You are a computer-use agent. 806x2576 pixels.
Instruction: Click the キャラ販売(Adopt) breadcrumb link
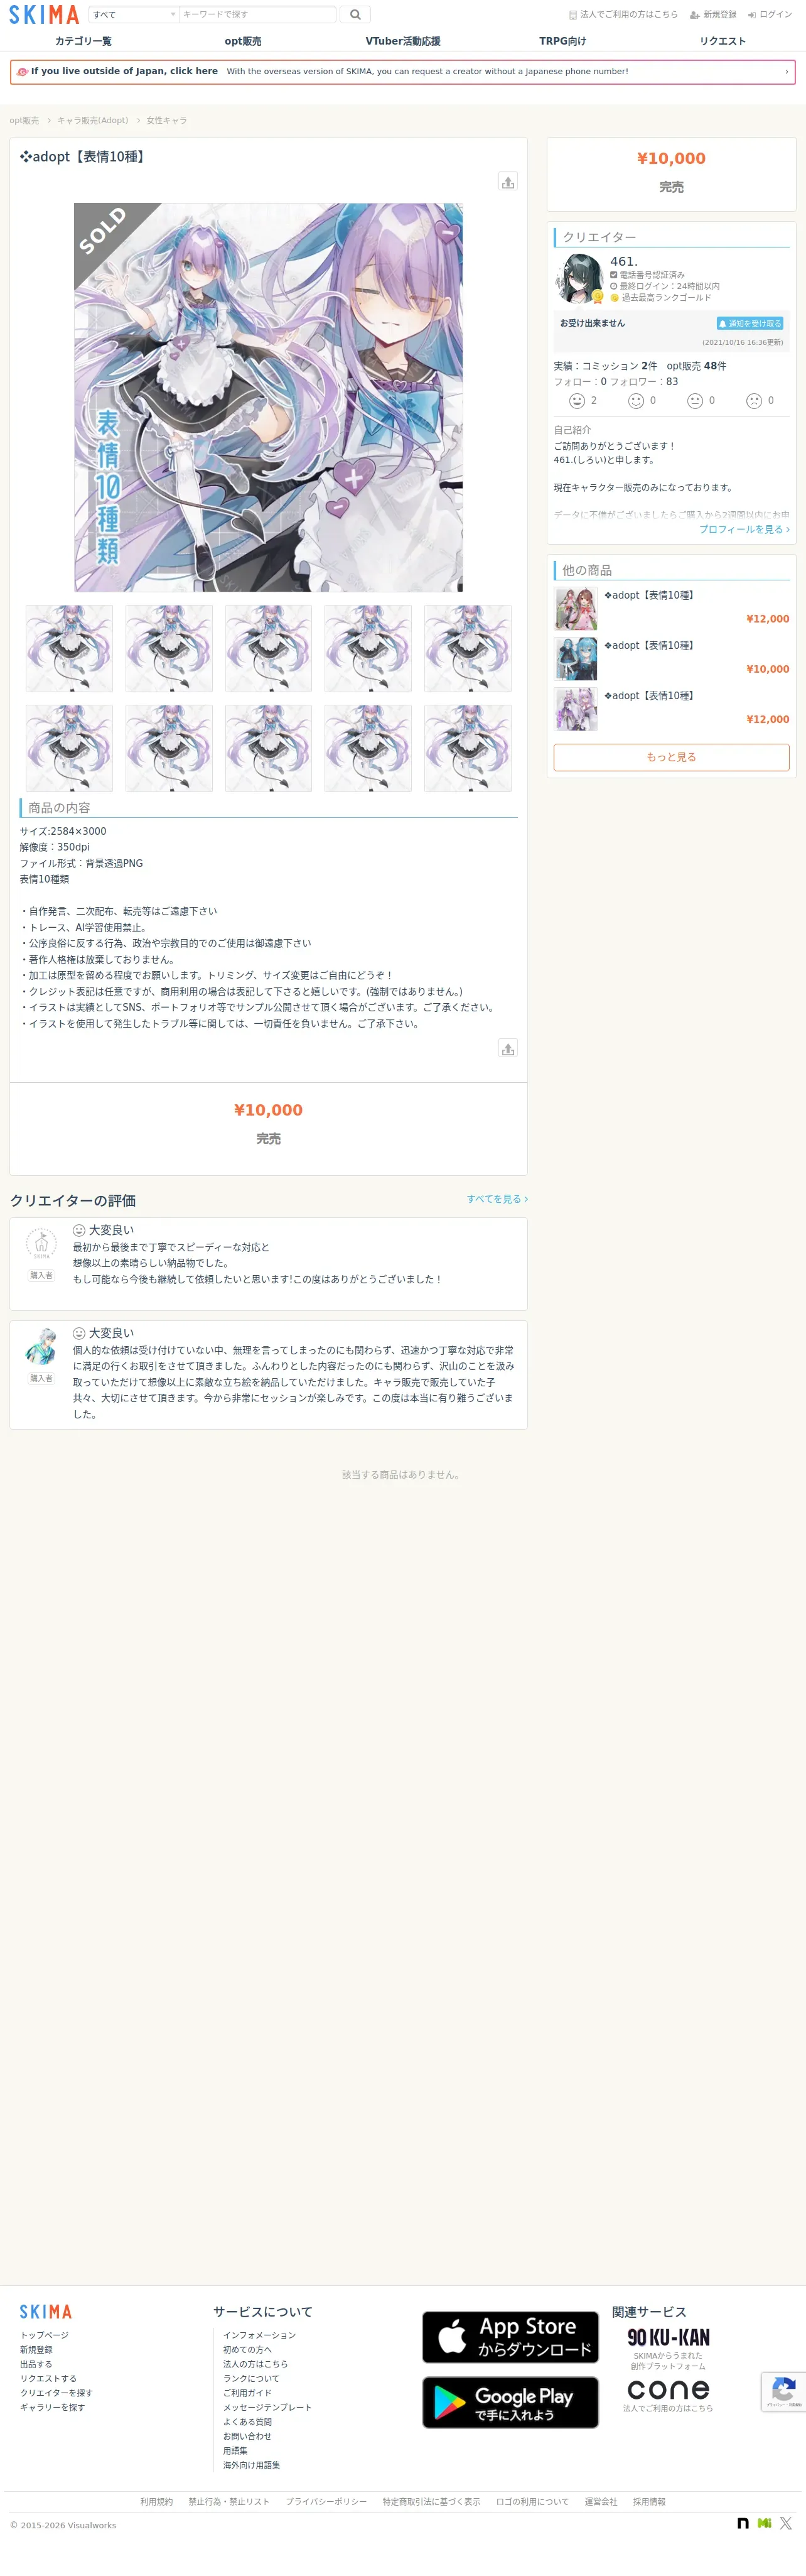click(93, 120)
